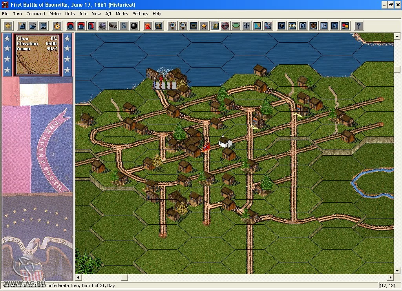402x291 pixels.
Task: Click the jump map toolbar icon
Action: [257, 26]
